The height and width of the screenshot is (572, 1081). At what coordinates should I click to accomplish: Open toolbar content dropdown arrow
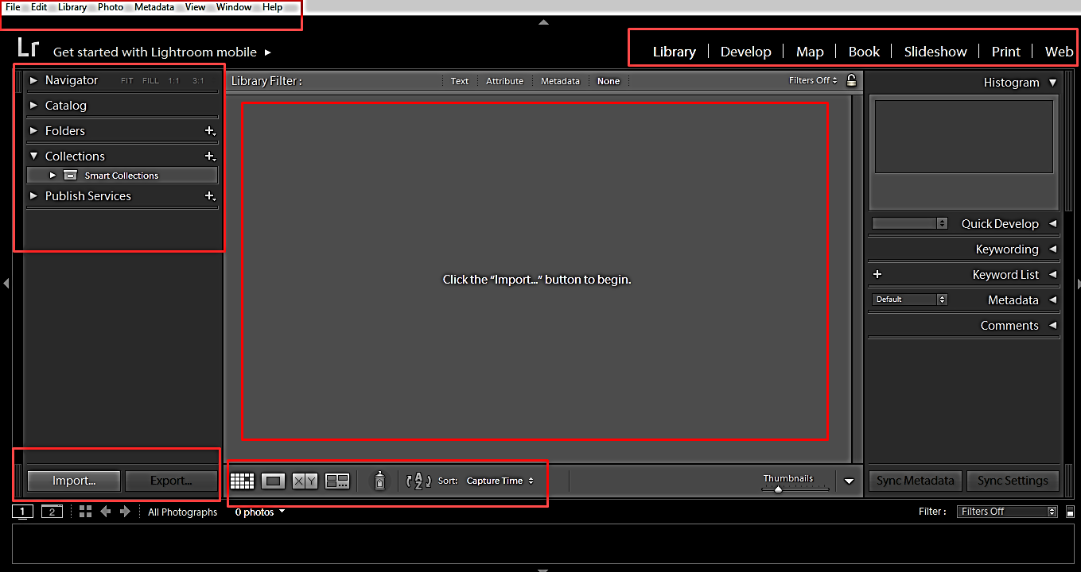point(849,481)
